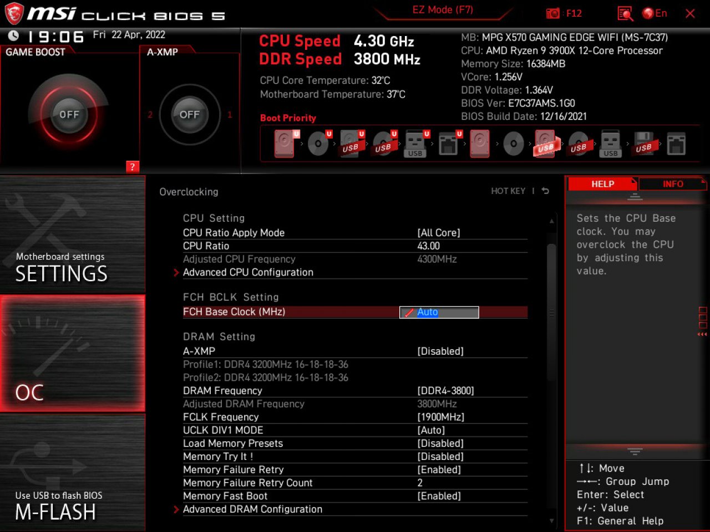Close the BIOS with the X button
The image size is (710, 532).
click(690, 13)
